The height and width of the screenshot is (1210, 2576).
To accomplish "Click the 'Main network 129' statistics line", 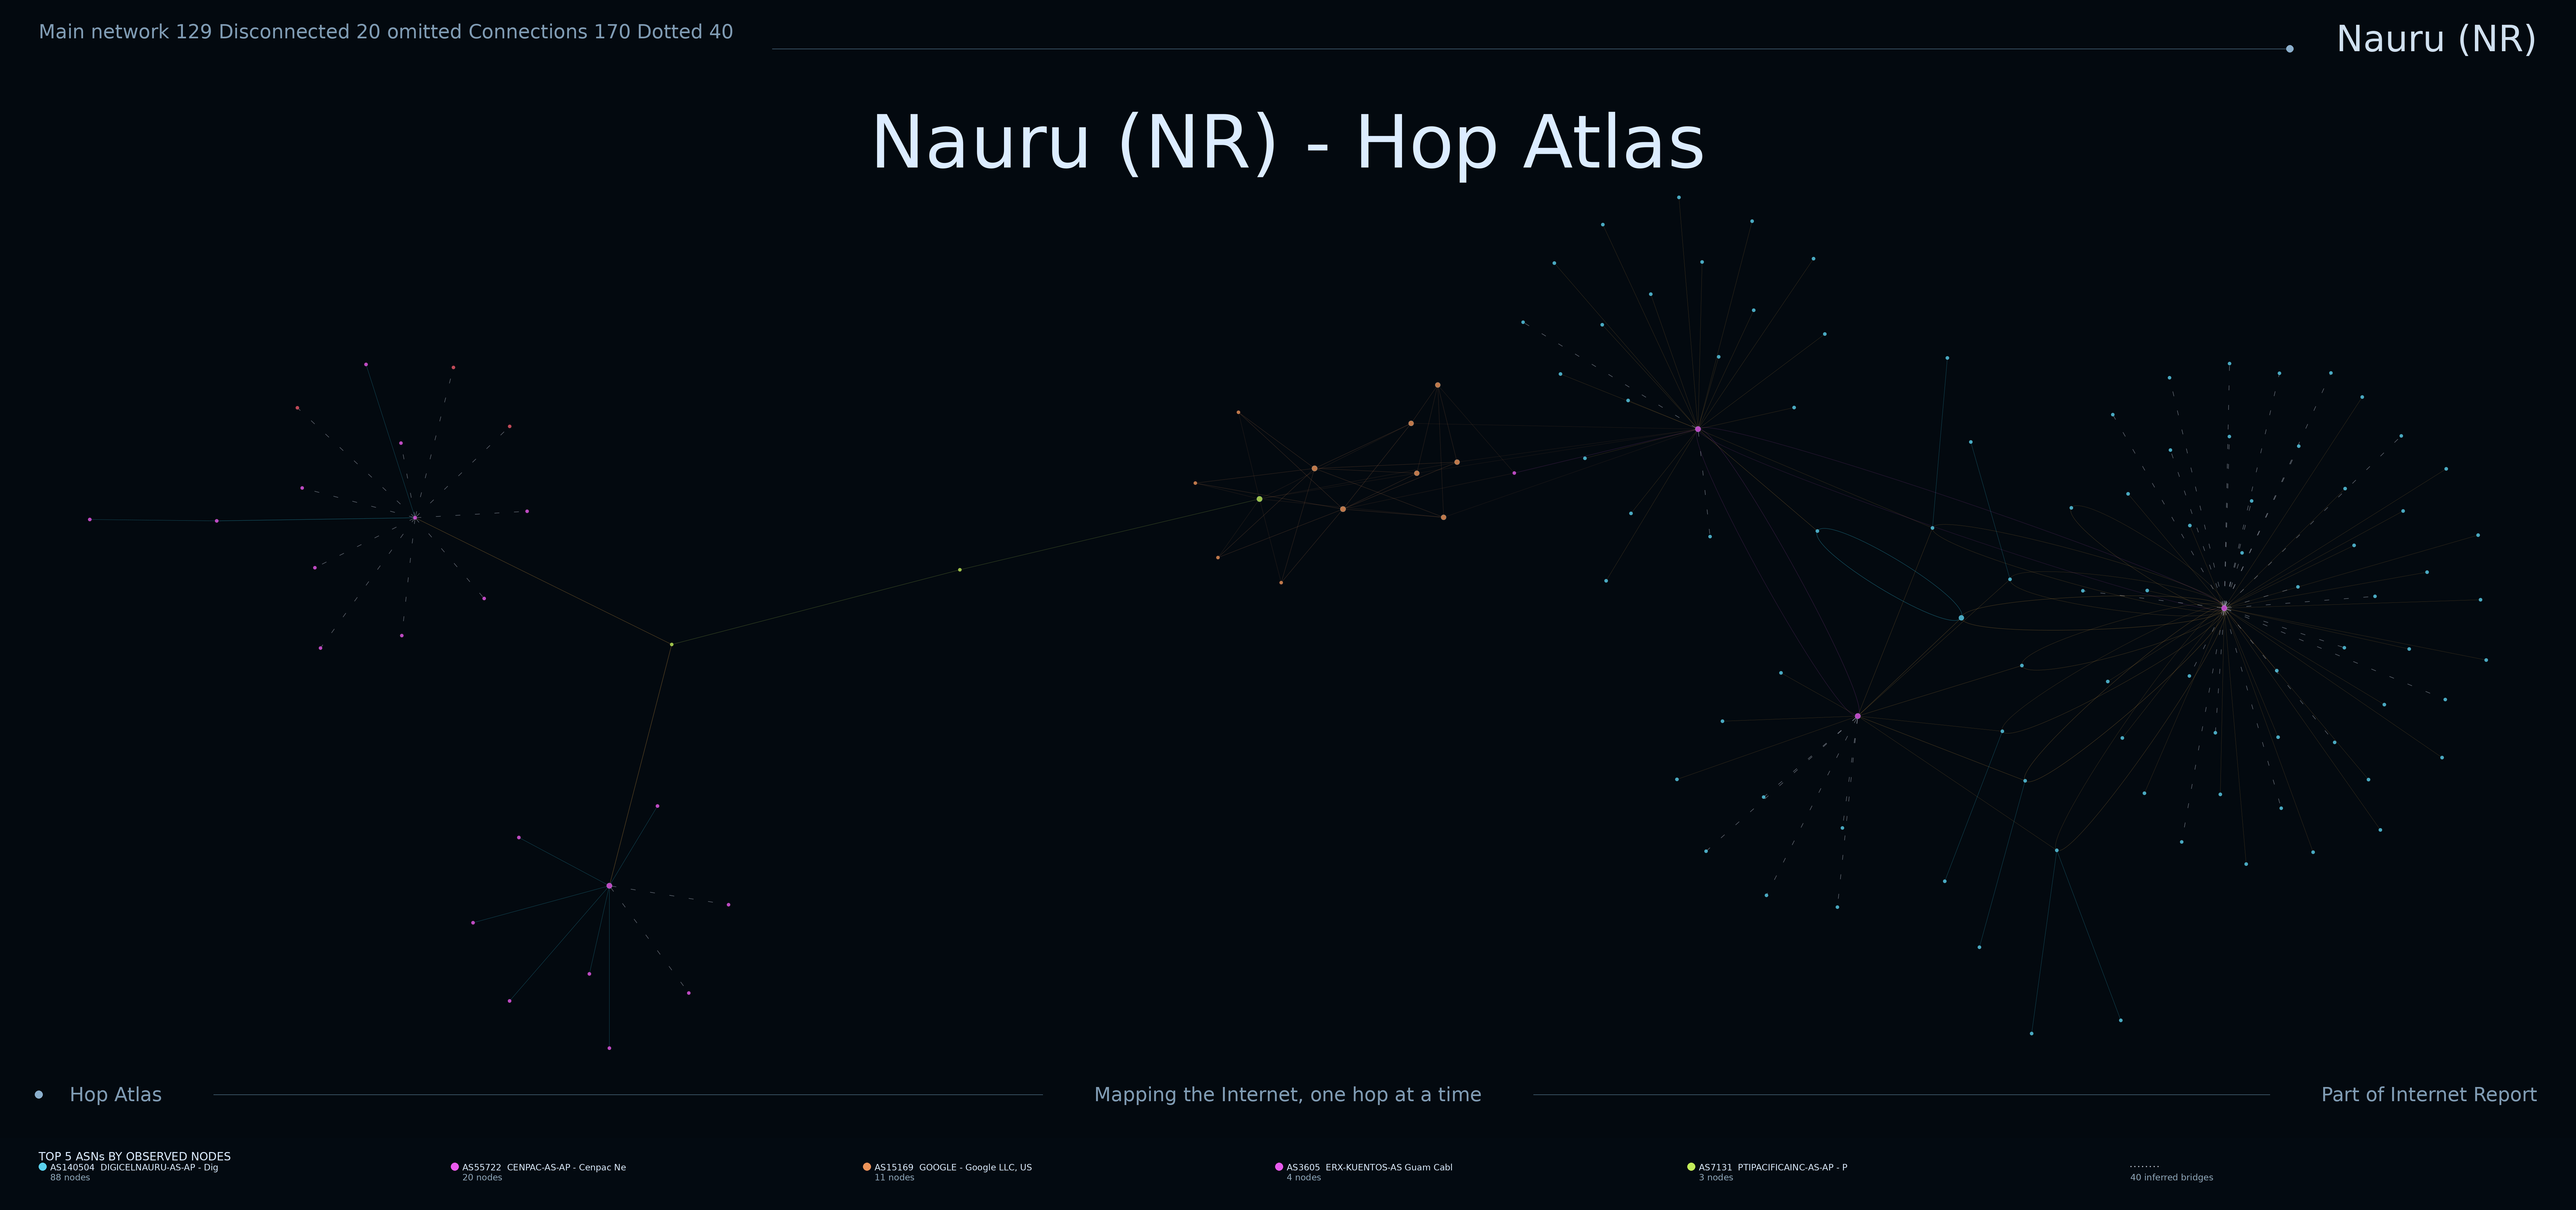I will (x=386, y=32).
